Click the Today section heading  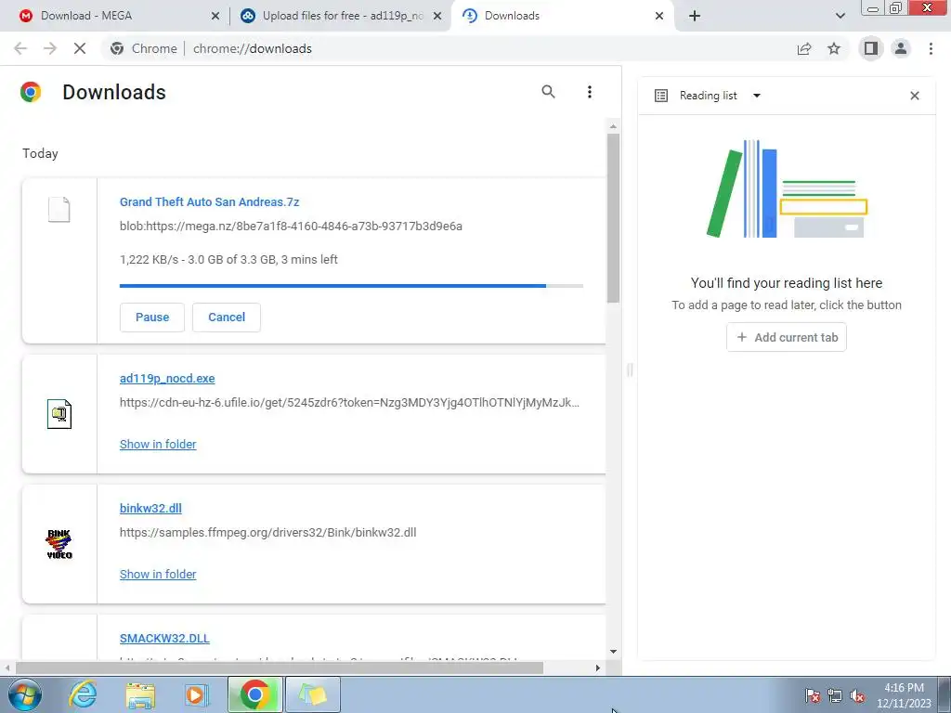click(x=40, y=153)
